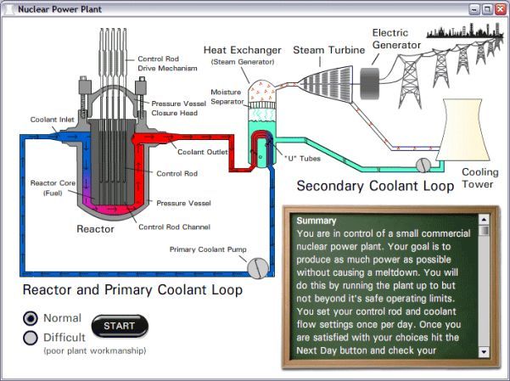
Task: Click the Cooling Tower image
Action: click(463, 130)
